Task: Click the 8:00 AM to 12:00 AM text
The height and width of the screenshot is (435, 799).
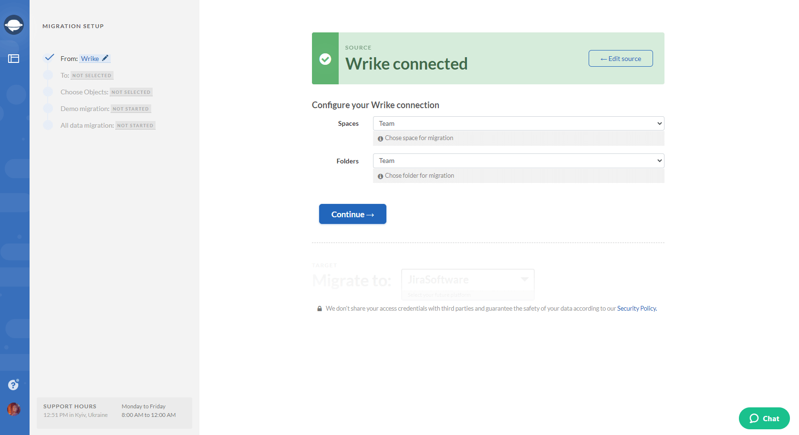Action: click(149, 415)
